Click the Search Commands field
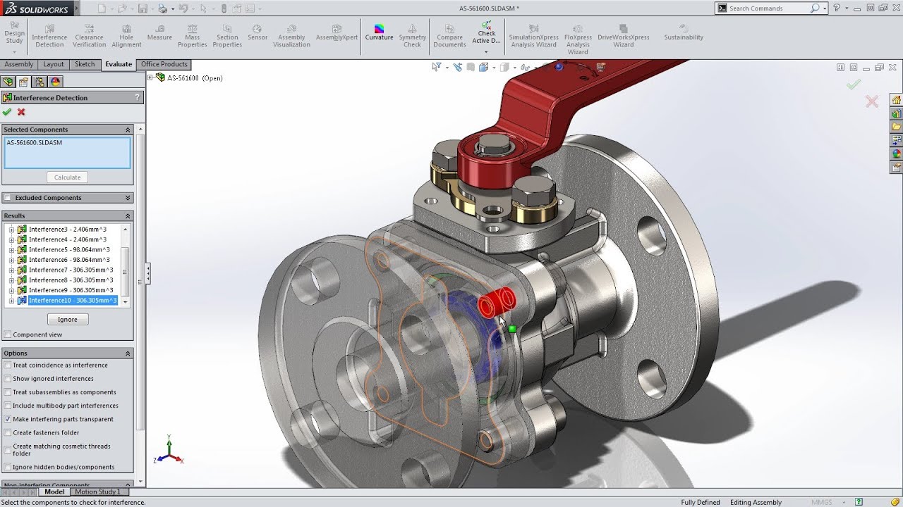 [769, 8]
